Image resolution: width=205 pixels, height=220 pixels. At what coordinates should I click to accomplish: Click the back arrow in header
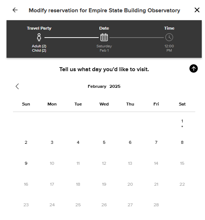point(15,10)
